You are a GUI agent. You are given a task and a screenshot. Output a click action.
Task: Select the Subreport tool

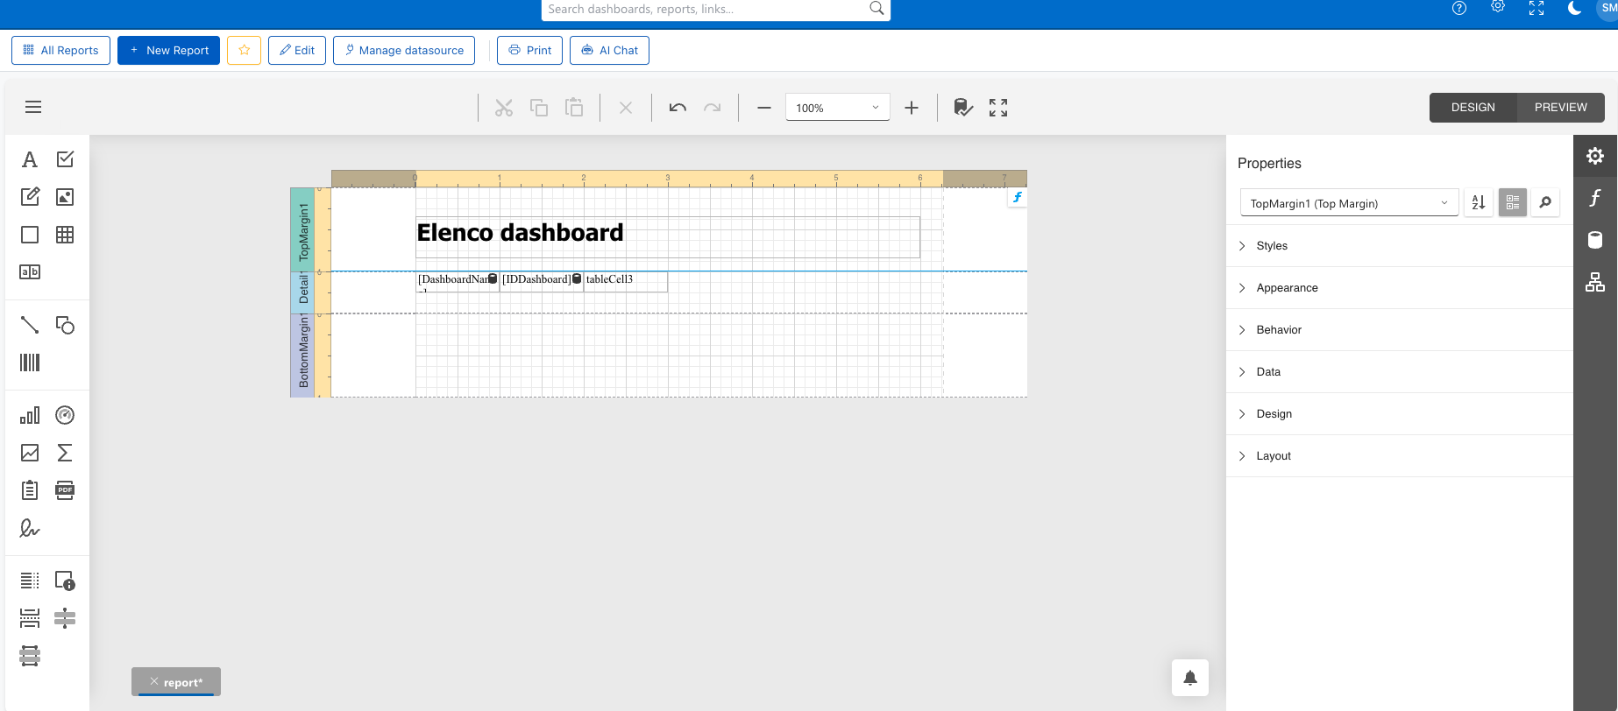(x=30, y=490)
